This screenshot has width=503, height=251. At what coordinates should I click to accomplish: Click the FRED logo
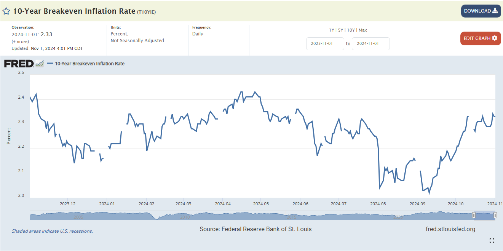coord(19,64)
